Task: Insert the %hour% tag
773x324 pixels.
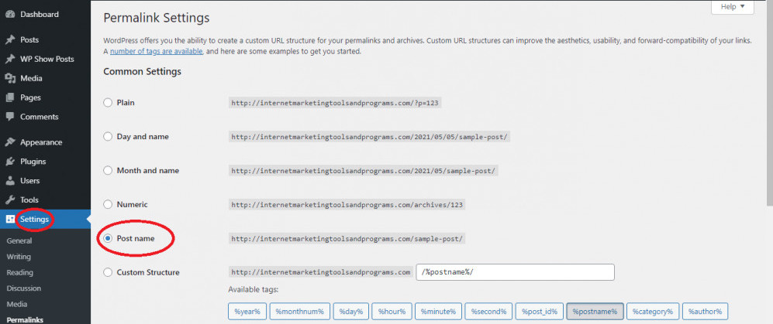Action: tap(392, 311)
